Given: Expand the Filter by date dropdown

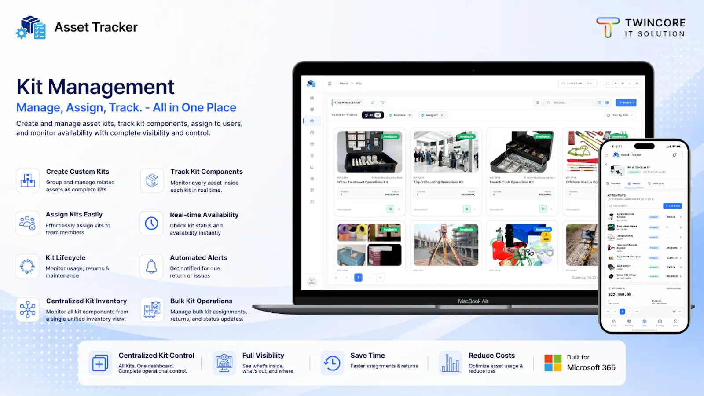Looking at the screenshot, I should (x=620, y=115).
